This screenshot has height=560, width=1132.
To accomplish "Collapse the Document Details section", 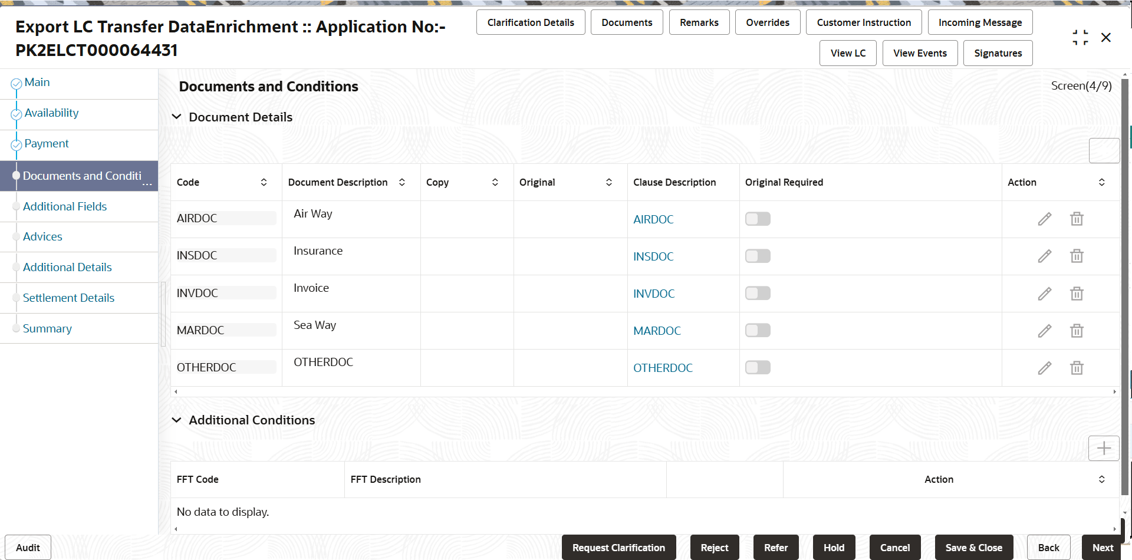I will (176, 116).
